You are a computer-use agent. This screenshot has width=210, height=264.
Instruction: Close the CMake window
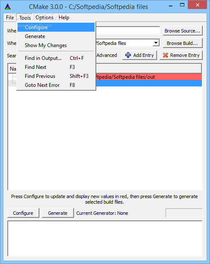click(x=197, y=5)
